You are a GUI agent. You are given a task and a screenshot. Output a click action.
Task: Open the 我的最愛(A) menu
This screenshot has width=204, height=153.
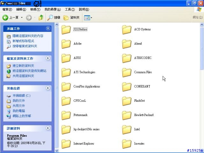[x=53, y=9]
